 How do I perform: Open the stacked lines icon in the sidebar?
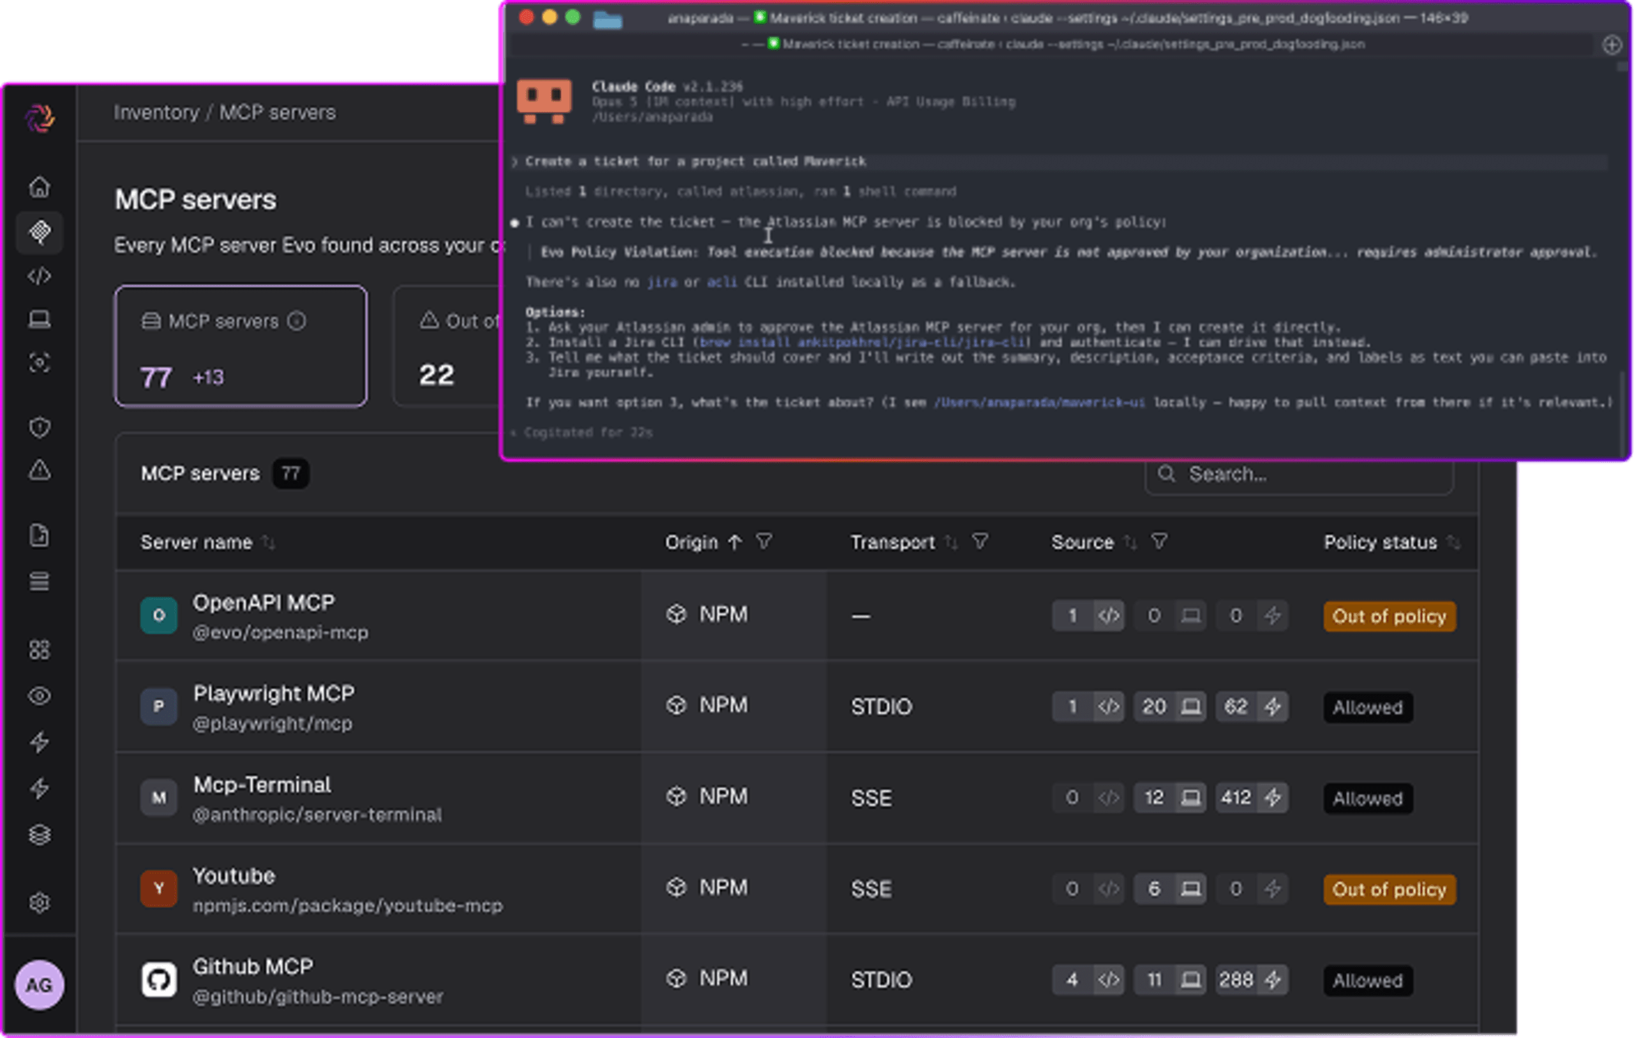coord(40,581)
